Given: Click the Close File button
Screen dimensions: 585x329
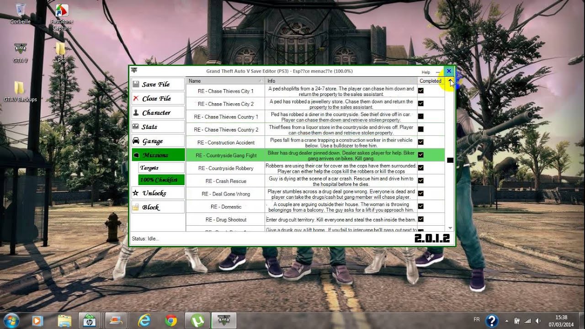Looking at the screenshot, I should coord(158,98).
